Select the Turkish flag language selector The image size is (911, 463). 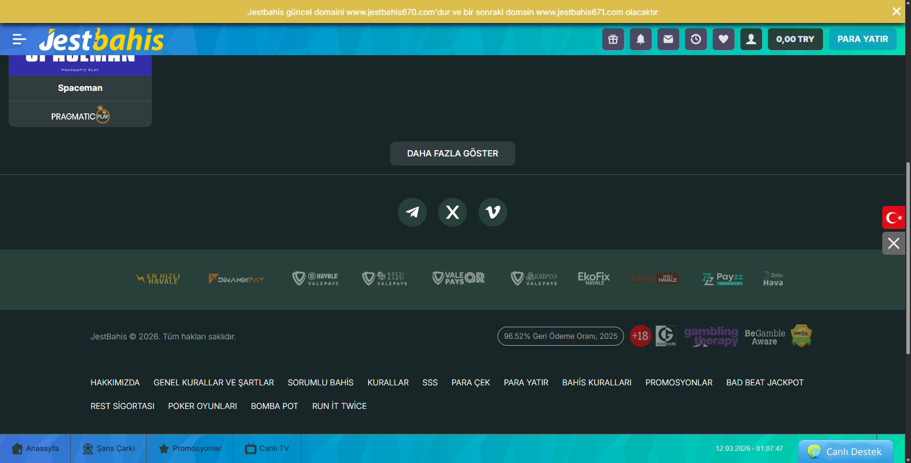894,217
